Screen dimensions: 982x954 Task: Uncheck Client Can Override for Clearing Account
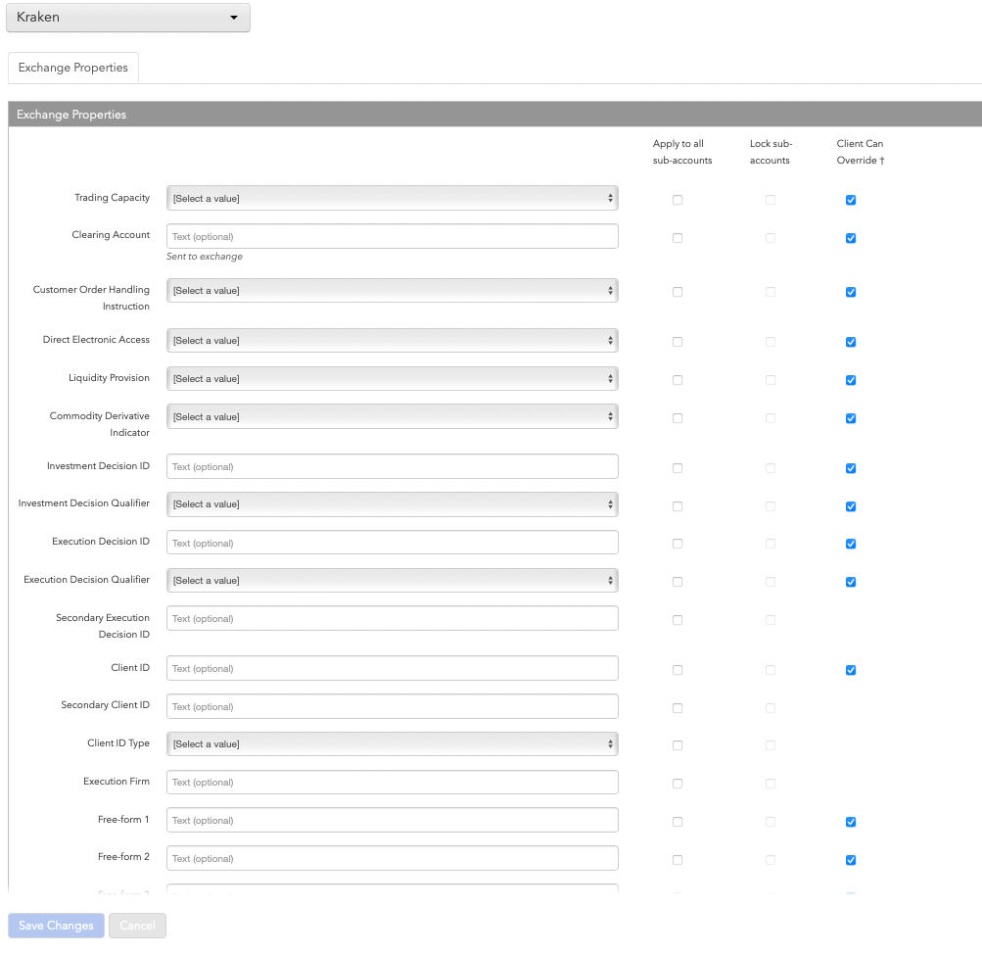point(851,238)
